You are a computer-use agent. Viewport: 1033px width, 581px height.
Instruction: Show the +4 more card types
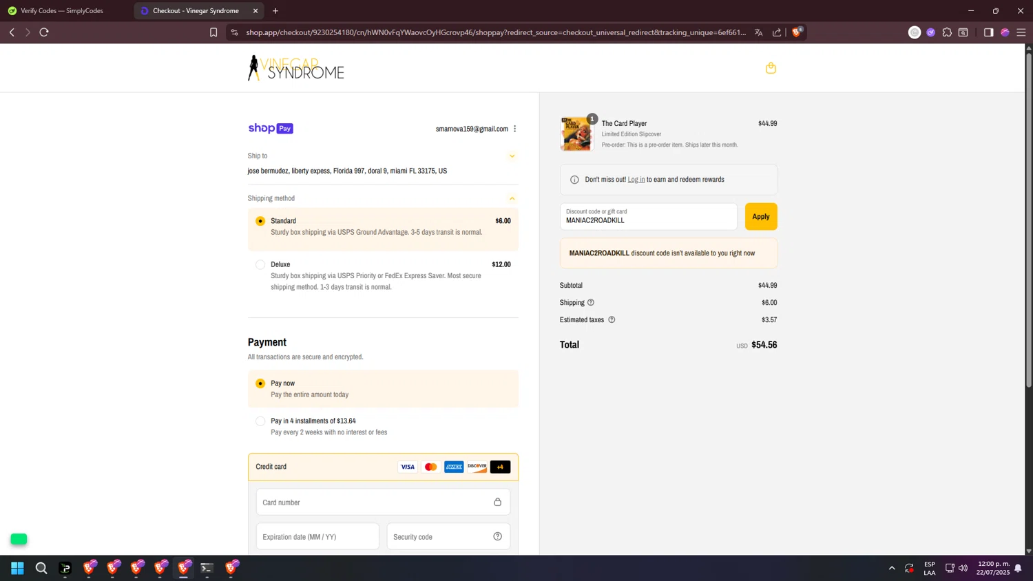pyautogui.click(x=500, y=467)
